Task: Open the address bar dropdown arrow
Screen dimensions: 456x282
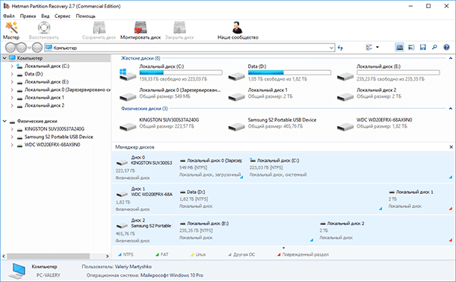Action: coord(331,48)
